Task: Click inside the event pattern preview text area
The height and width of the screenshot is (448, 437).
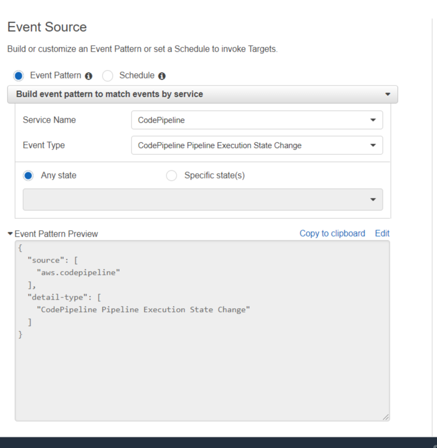Action: tap(202, 331)
